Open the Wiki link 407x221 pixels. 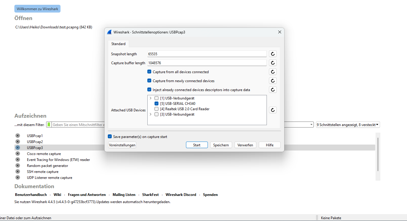pyautogui.click(x=58, y=195)
